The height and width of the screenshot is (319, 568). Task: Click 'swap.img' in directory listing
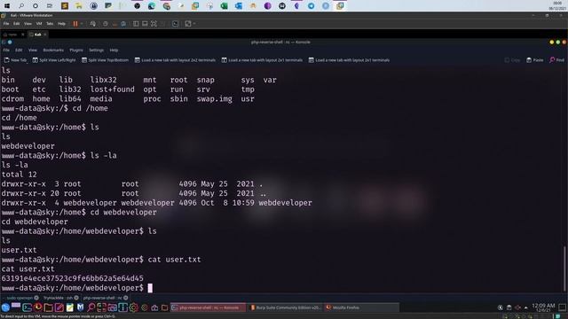point(215,98)
